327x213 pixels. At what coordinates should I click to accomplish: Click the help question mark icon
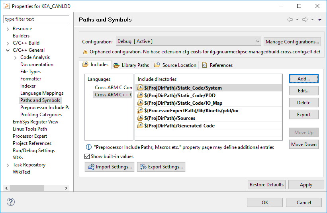pyautogui.click(x=11, y=202)
